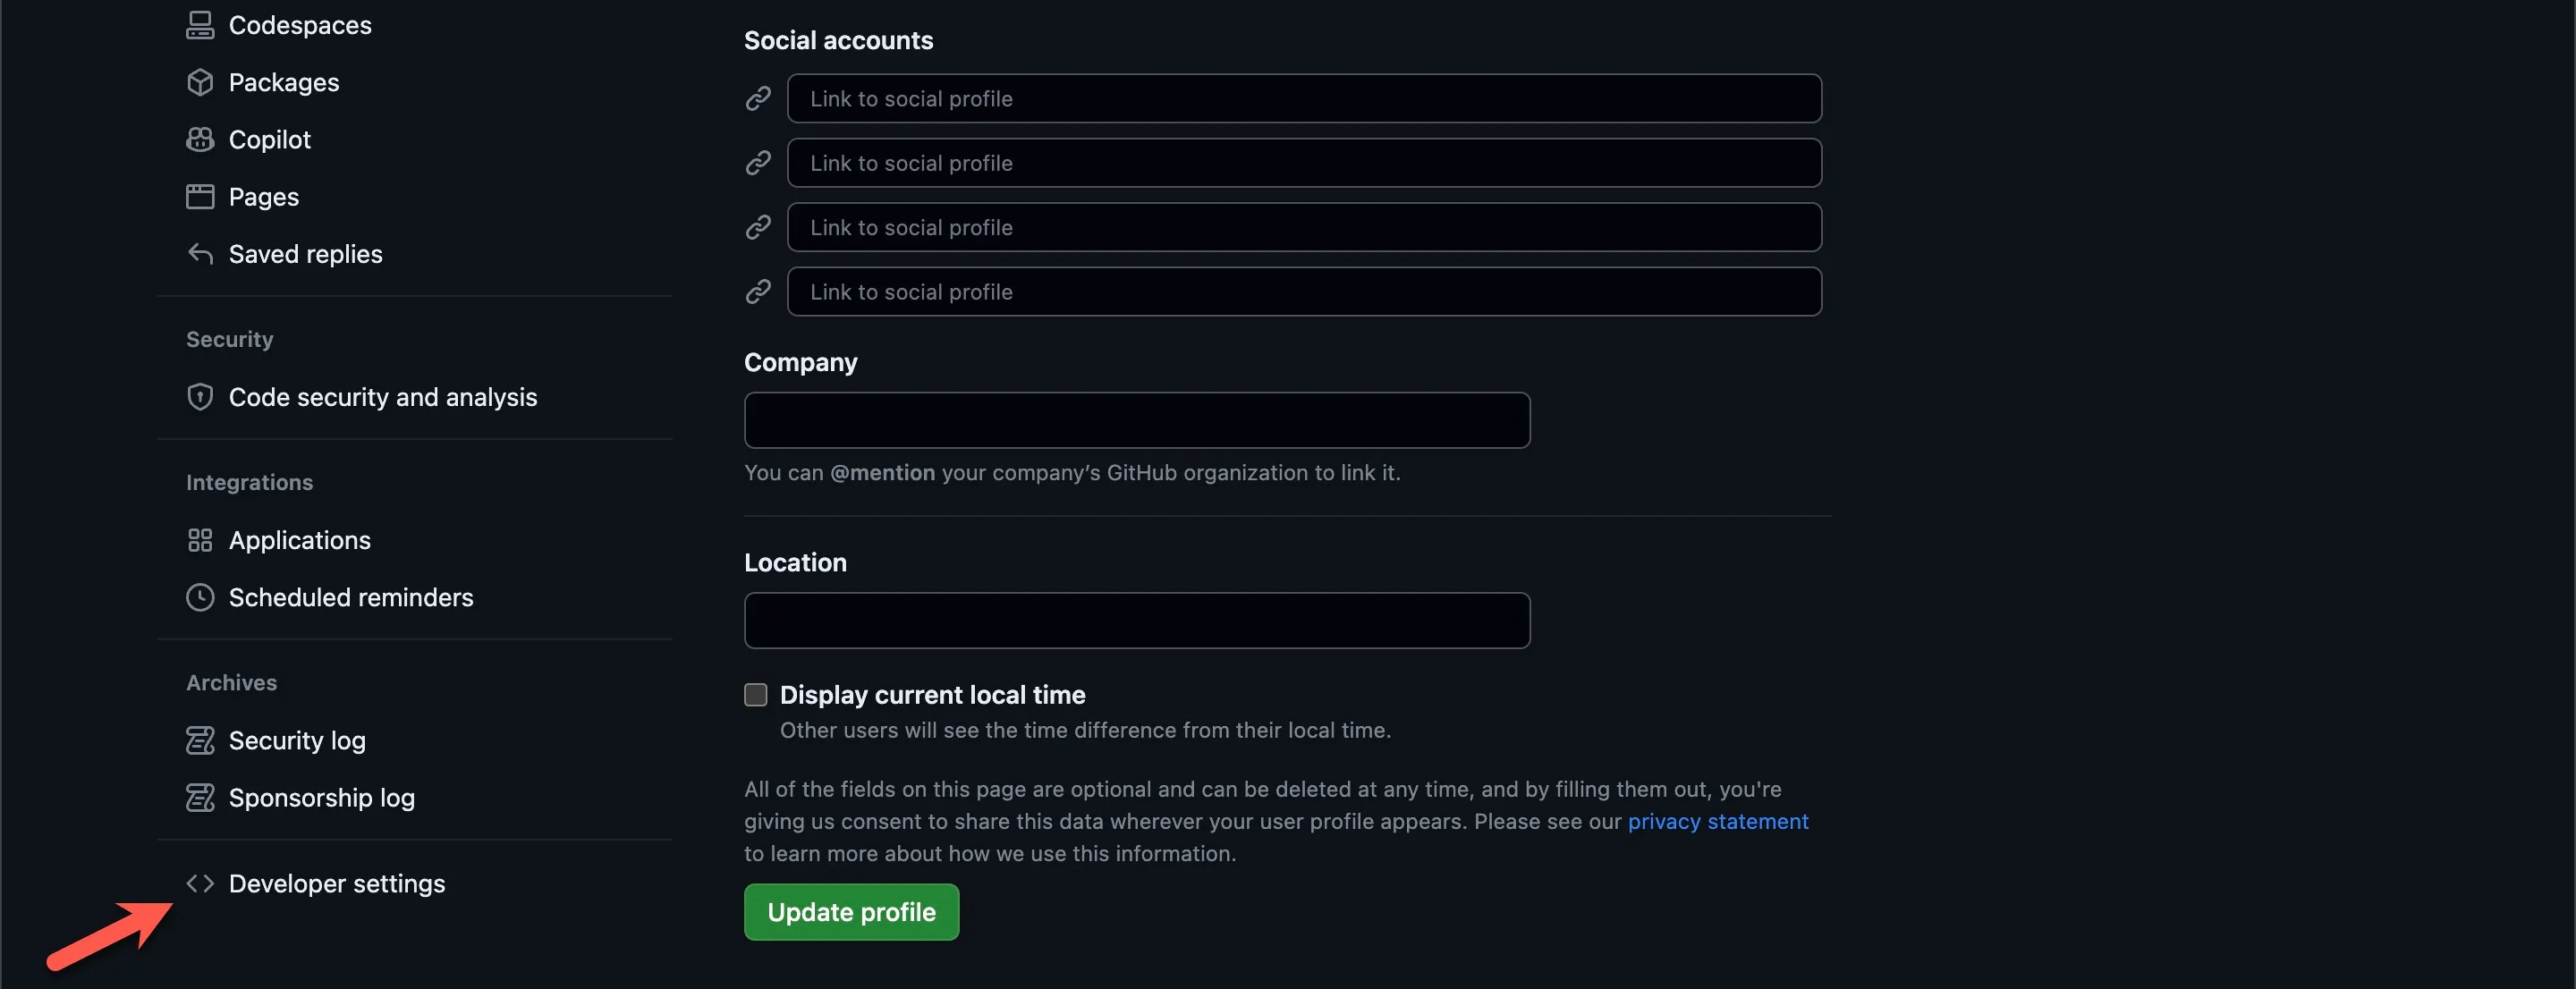
Task: Go to Code security and analysis
Action: [382, 397]
